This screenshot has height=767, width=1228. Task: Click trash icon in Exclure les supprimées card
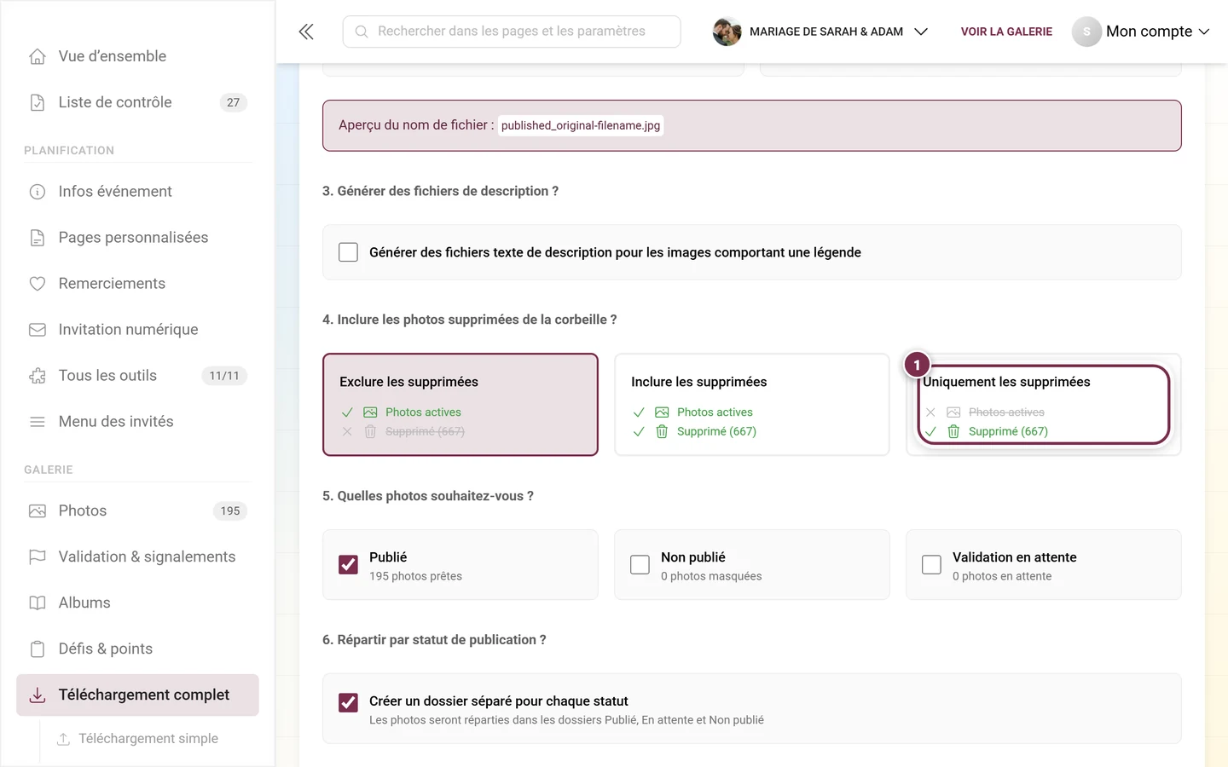(x=370, y=431)
